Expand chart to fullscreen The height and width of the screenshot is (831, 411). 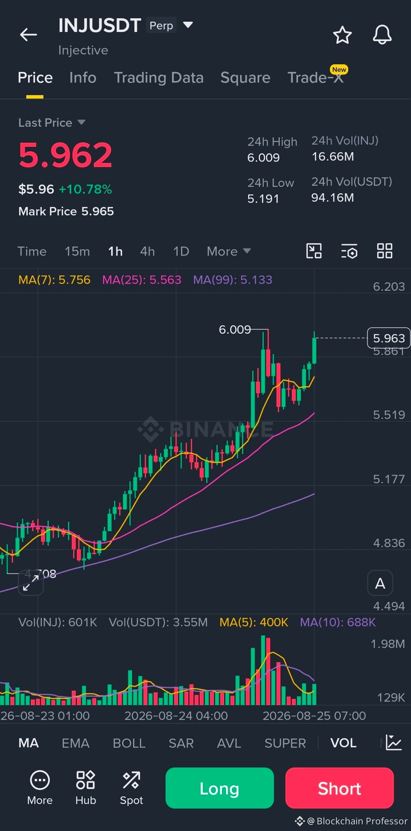(31, 583)
